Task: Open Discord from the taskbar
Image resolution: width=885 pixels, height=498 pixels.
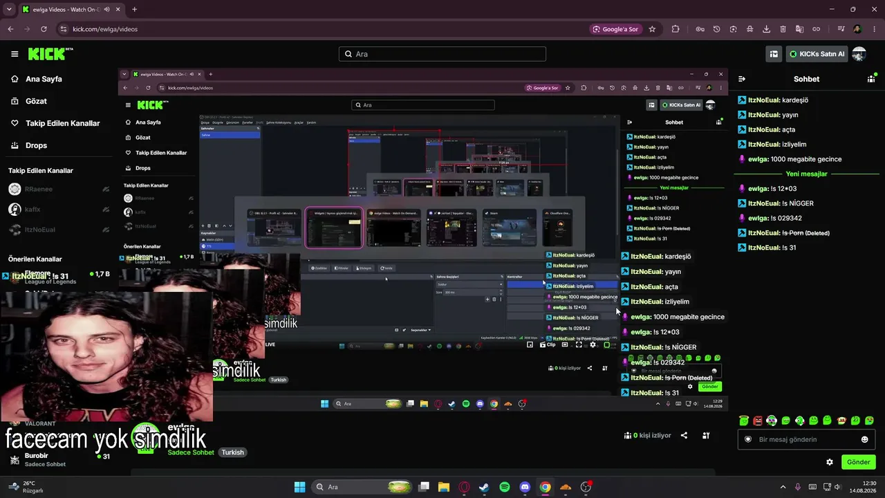Action: click(525, 487)
